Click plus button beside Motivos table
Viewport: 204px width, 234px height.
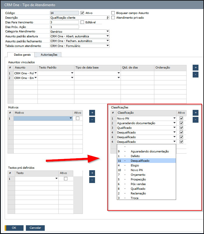tap(92, 112)
